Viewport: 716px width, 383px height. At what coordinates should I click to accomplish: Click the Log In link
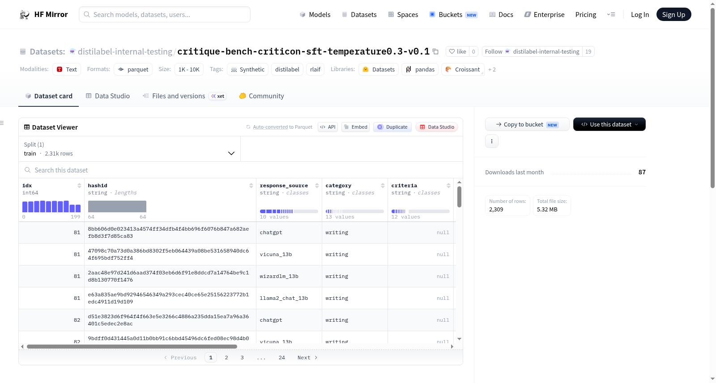640,15
